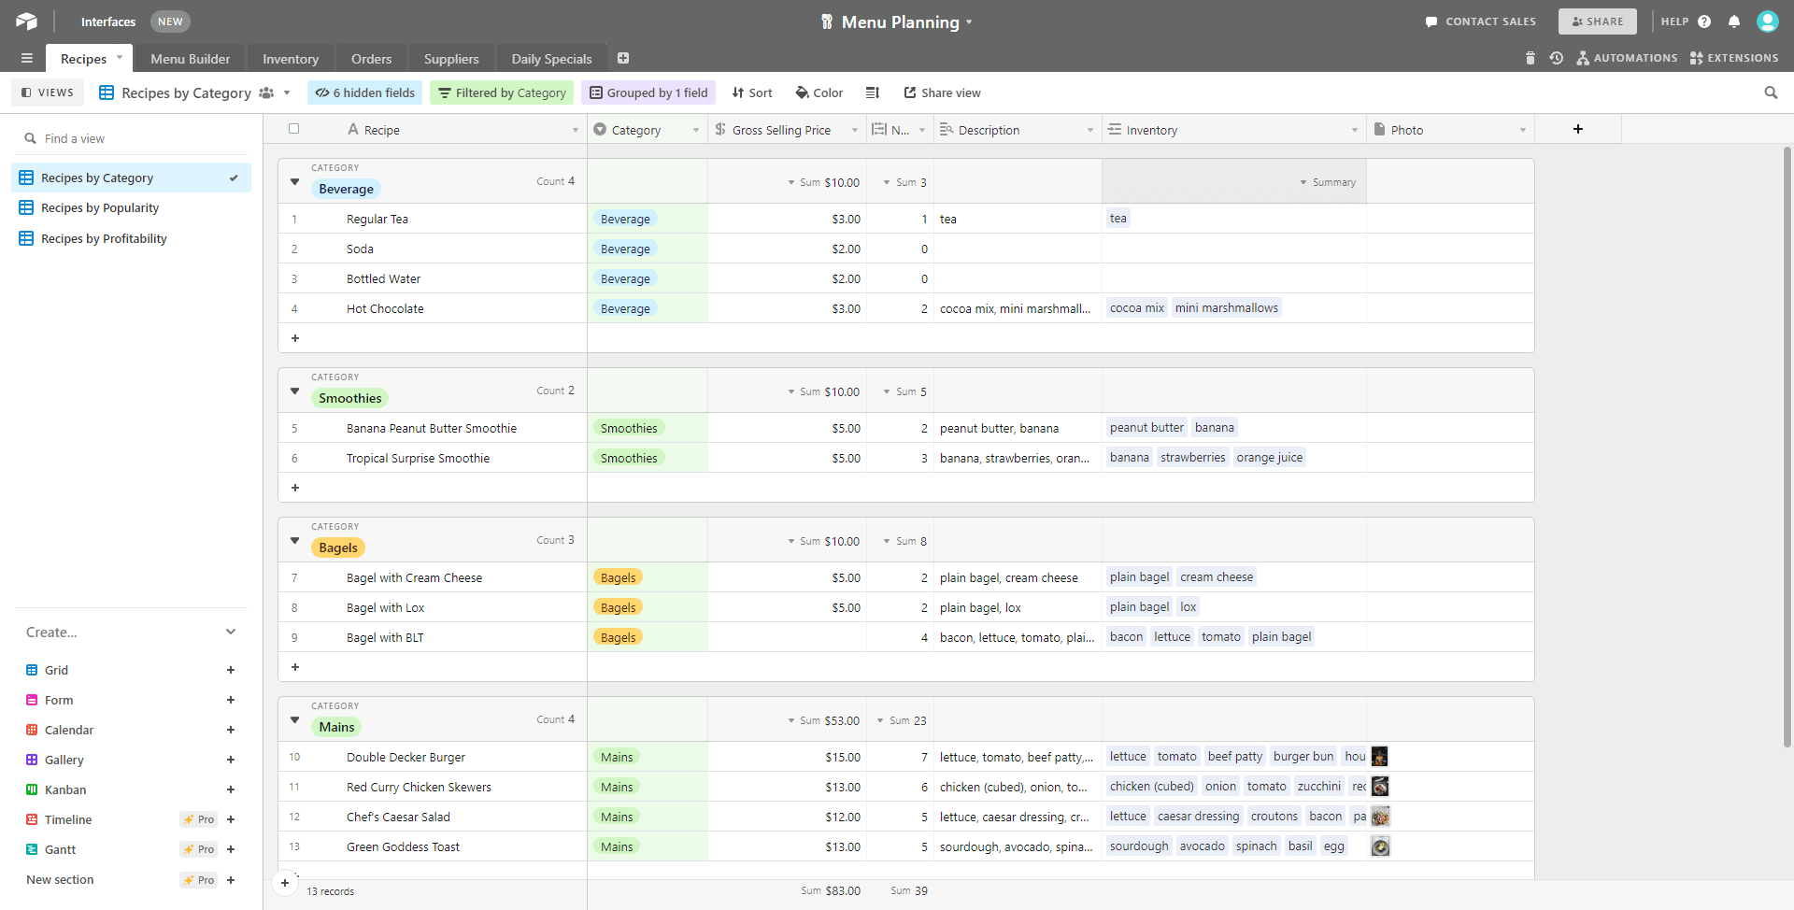
Task: Open the Category column header dropdown
Action: 695,130
